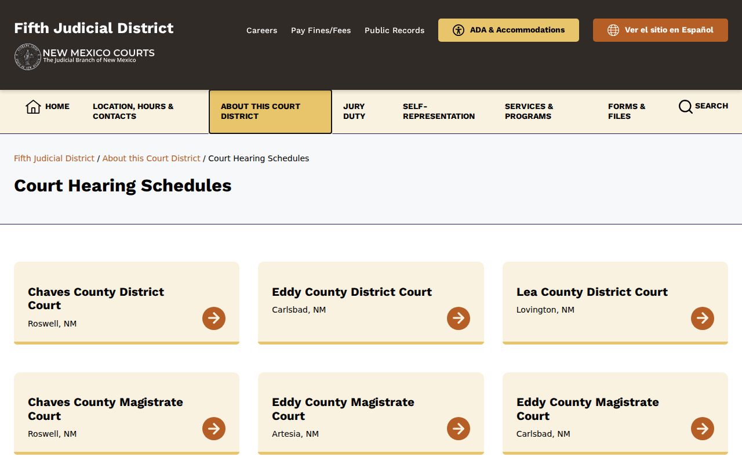742x464 pixels.
Task: Go to the Home menu item
Action: [48, 107]
